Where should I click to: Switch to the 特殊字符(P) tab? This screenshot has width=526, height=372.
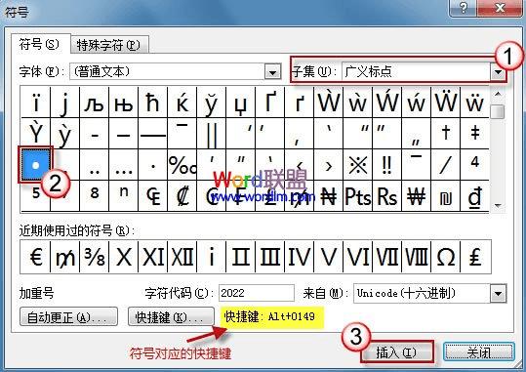point(108,45)
